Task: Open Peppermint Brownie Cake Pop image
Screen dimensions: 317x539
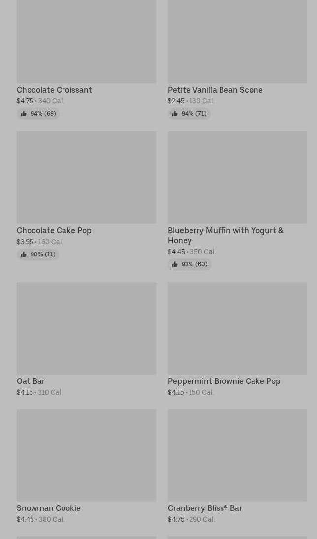Action: coord(237,328)
